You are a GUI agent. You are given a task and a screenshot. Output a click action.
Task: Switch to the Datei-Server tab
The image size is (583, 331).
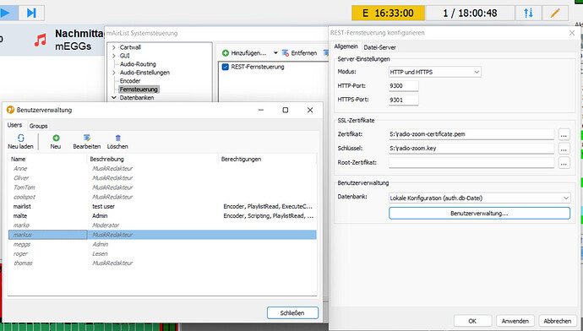(x=379, y=47)
